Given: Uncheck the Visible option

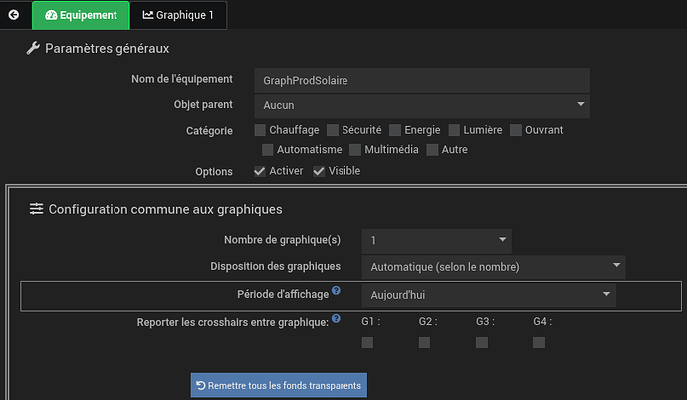Looking at the screenshot, I should [319, 171].
